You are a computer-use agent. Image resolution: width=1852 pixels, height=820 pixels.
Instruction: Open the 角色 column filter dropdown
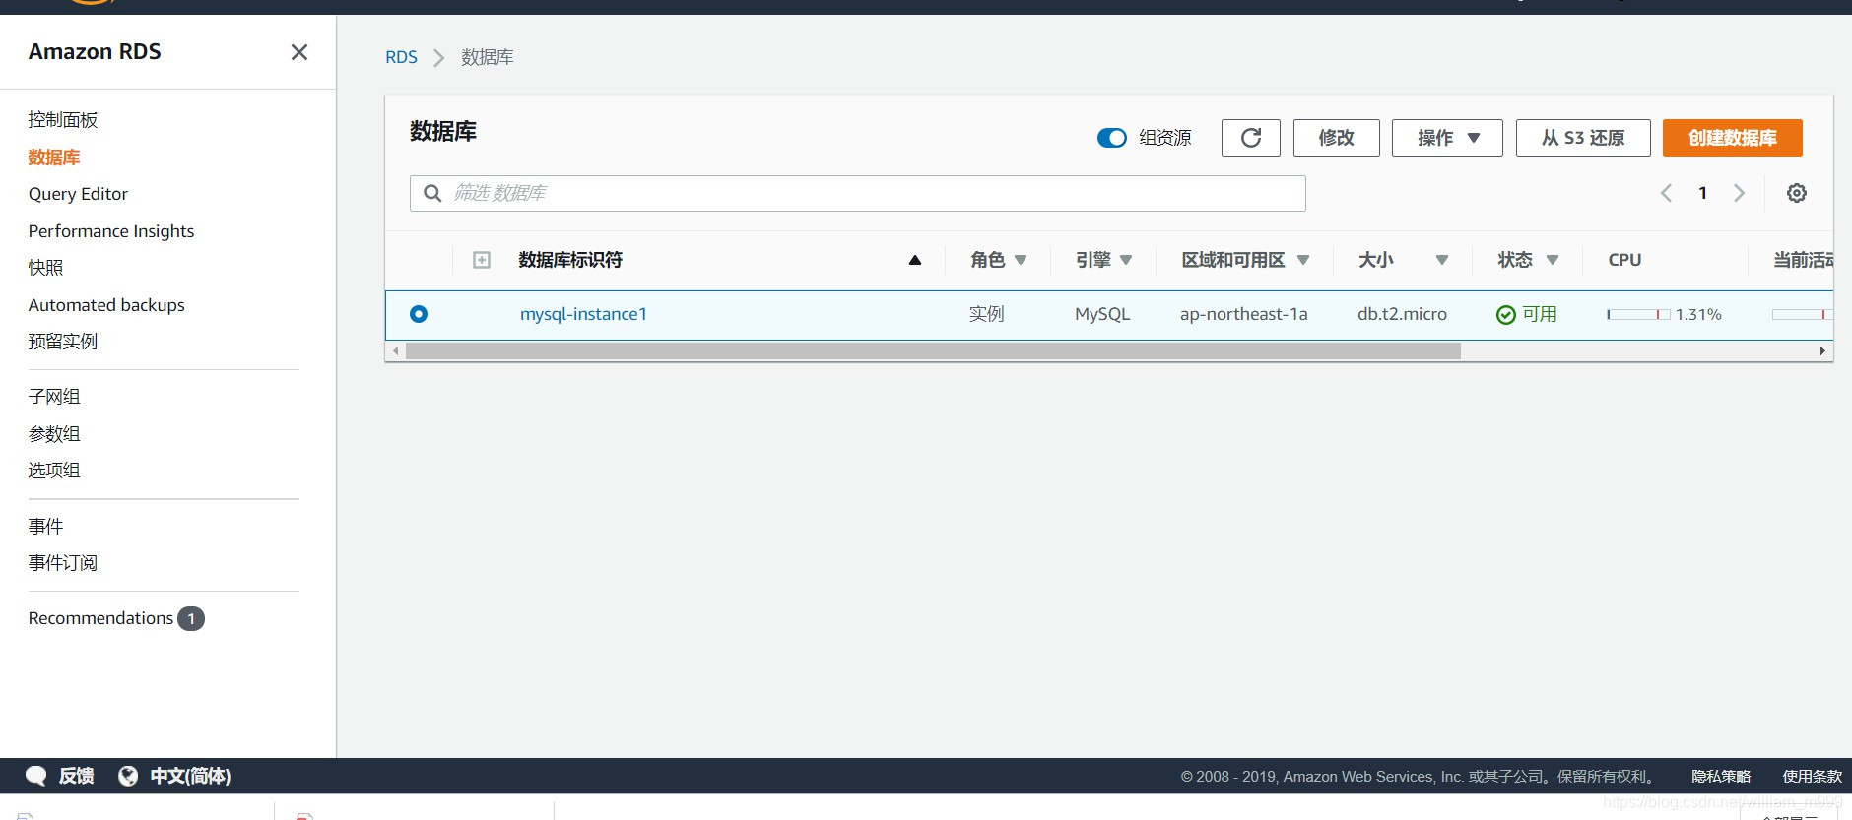1021,260
